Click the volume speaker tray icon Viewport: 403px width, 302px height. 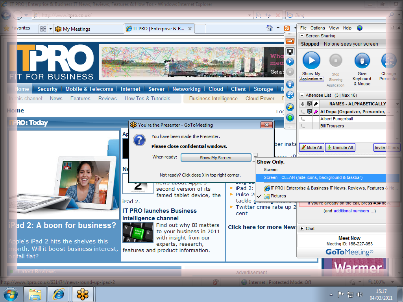pyautogui.click(x=360, y=294)
